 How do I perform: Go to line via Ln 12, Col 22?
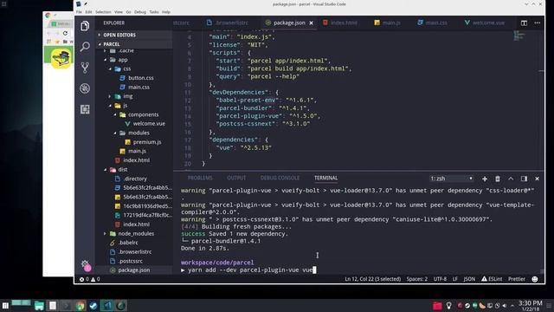coord(373,279)
